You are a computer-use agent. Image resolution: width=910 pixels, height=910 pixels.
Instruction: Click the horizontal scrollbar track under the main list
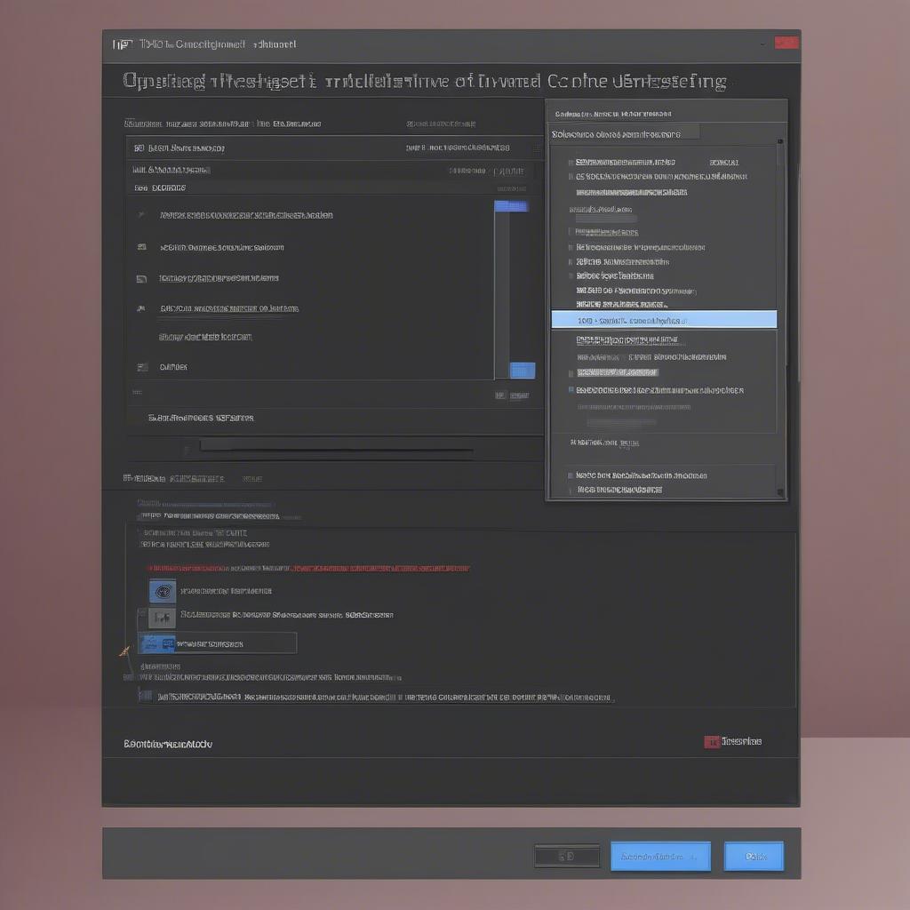click(337, 446)
